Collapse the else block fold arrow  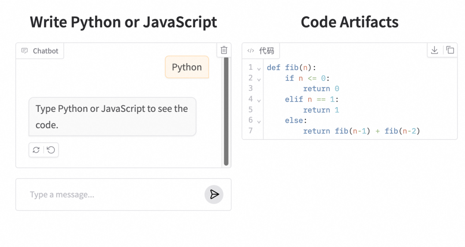coord(259,122)
